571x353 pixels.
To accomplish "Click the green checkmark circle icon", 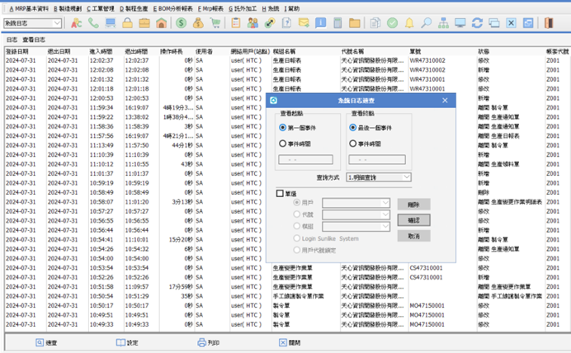I will point(392,23).
